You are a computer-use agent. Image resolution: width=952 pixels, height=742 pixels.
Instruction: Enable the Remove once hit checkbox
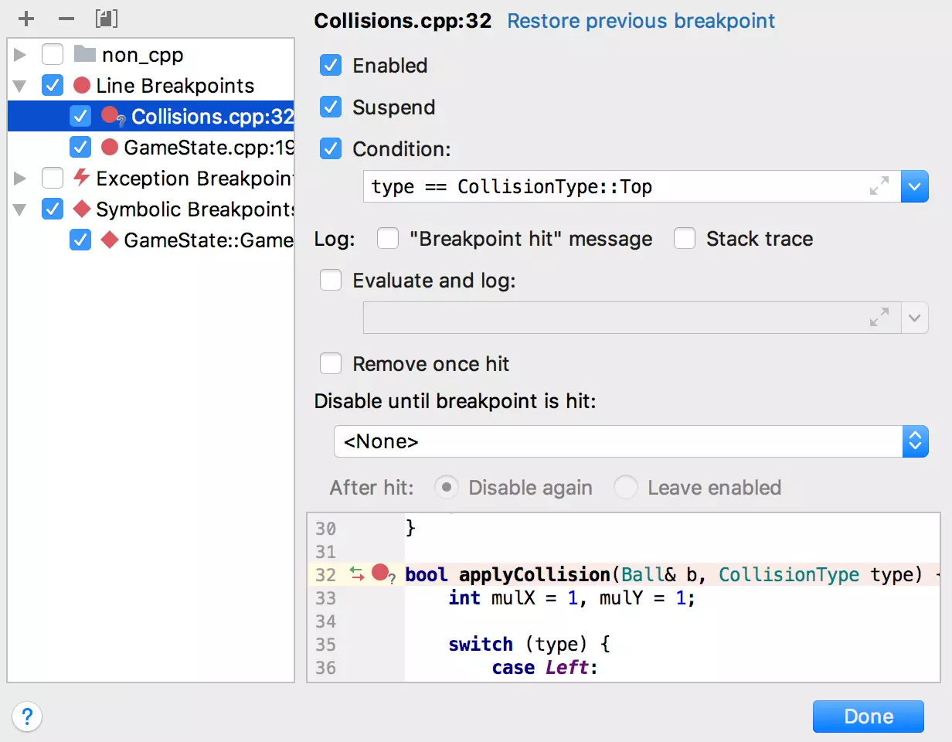(331, 364)
